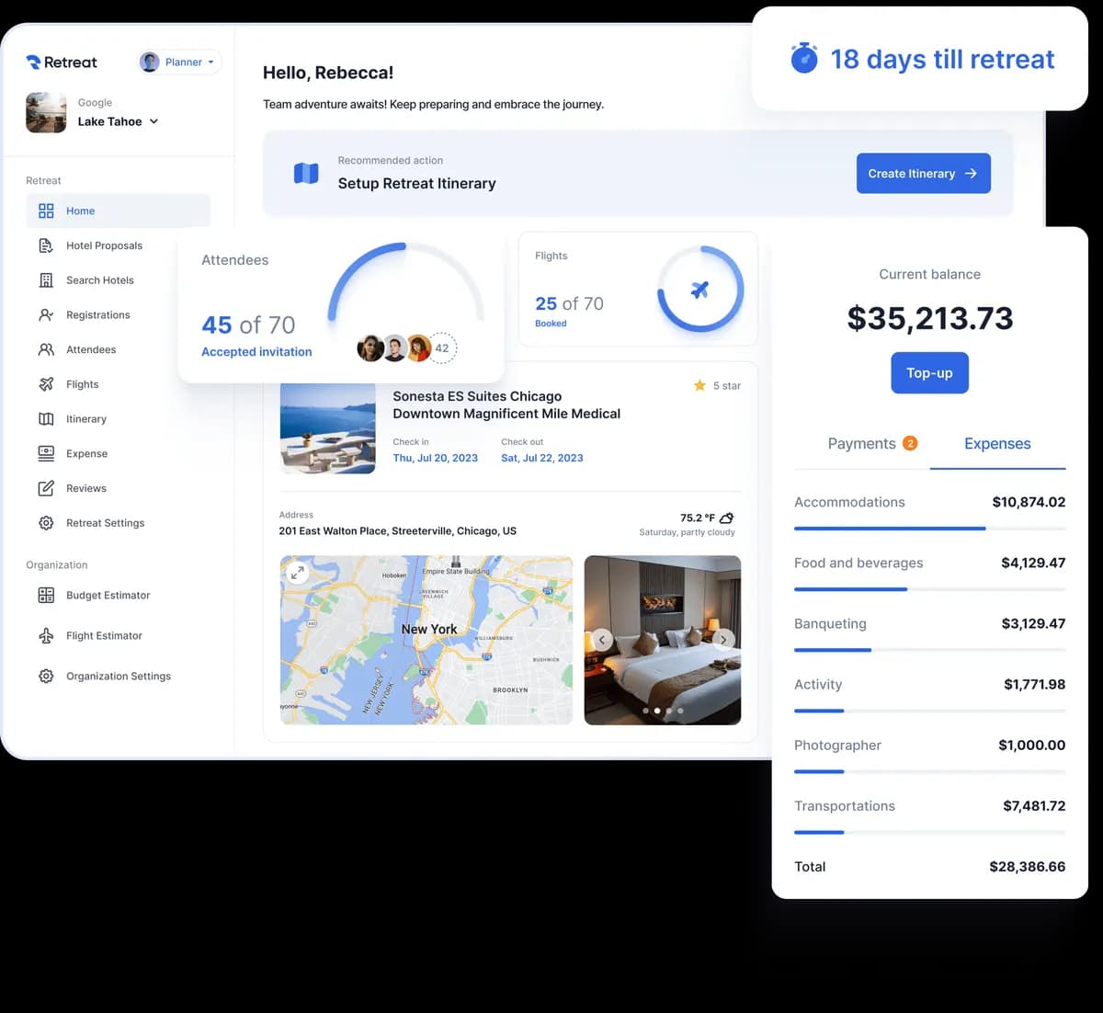Image resolution: width=1103 pixels, height=1013 pixels.
Task: Click the Organization Settings gear icon
Action: coord(46,676)
